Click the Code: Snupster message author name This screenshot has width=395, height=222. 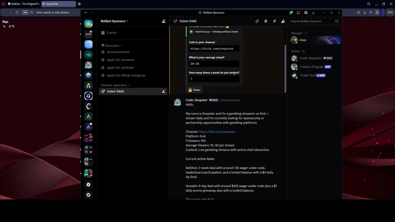(x=197, y=100)
